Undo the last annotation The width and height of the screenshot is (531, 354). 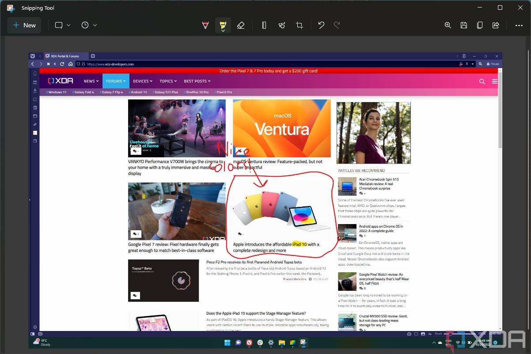pos(321,25)
